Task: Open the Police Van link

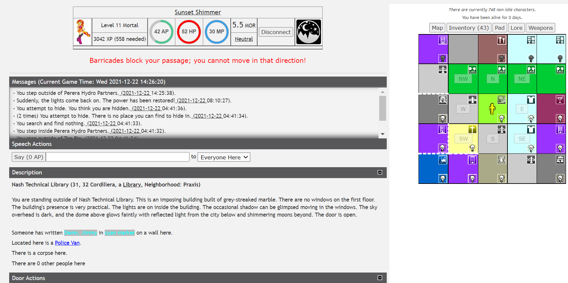Action: 67,243
